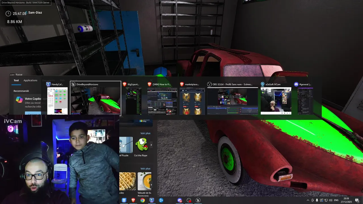Image resolution: width=363 pixels, height=204 pixels.
Task: Open Unreal Engine game icon in taskbar
Action: coord(198,200)
